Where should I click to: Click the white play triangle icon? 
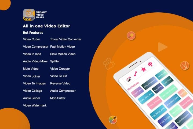point(162,47)
